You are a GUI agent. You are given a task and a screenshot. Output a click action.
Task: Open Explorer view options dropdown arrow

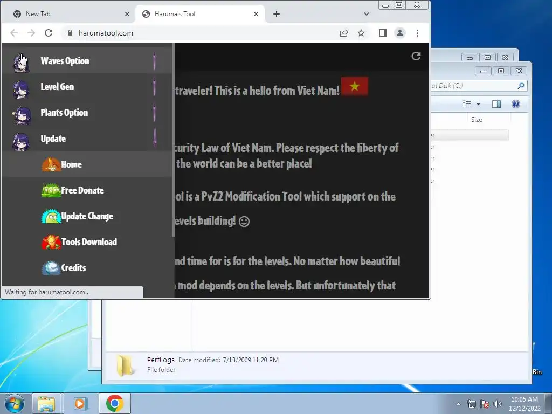[x=479, y=104]
